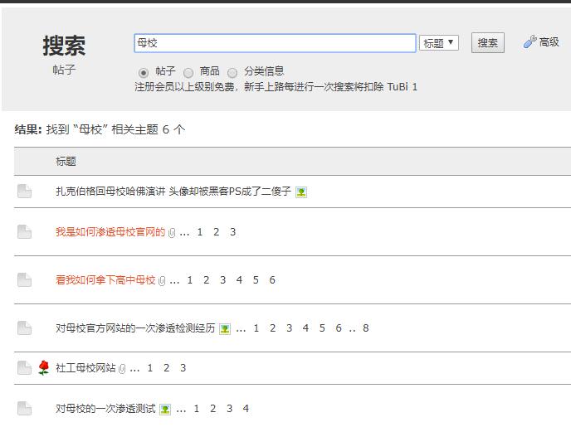Select the 分类信息 radio button
Image resolution: width=571 pixels, height=427 pixels.
[x=232, y=73]
